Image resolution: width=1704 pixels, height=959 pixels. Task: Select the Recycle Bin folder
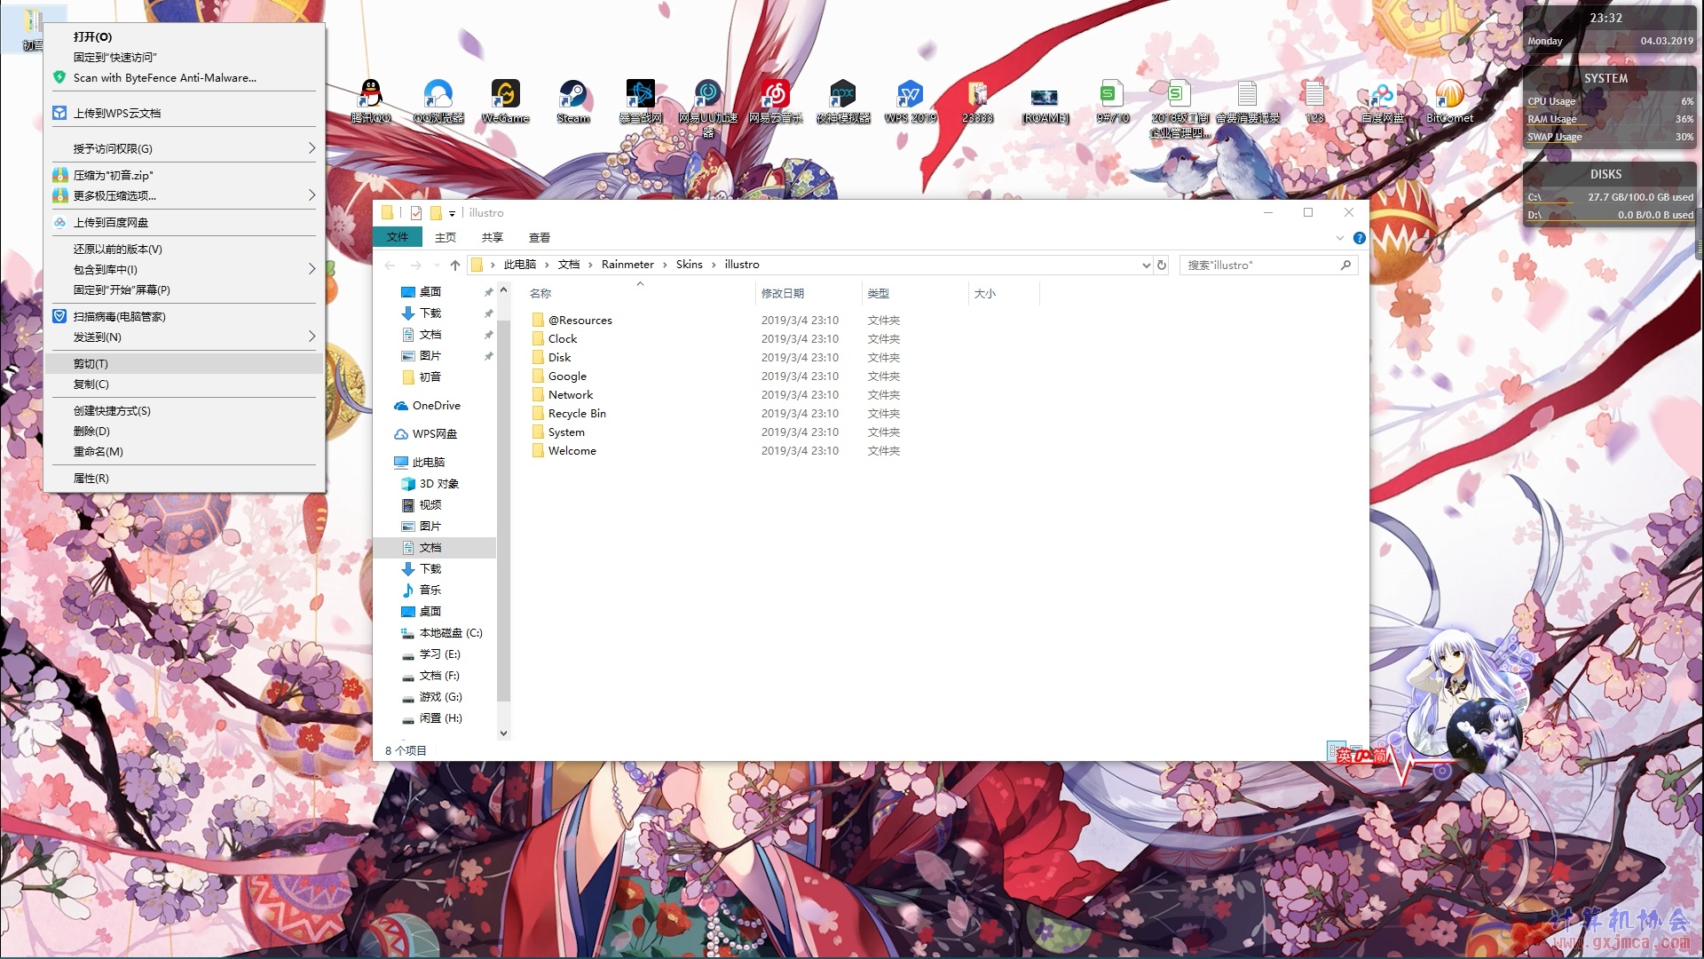pyautogui.click(x=577, y=413)
